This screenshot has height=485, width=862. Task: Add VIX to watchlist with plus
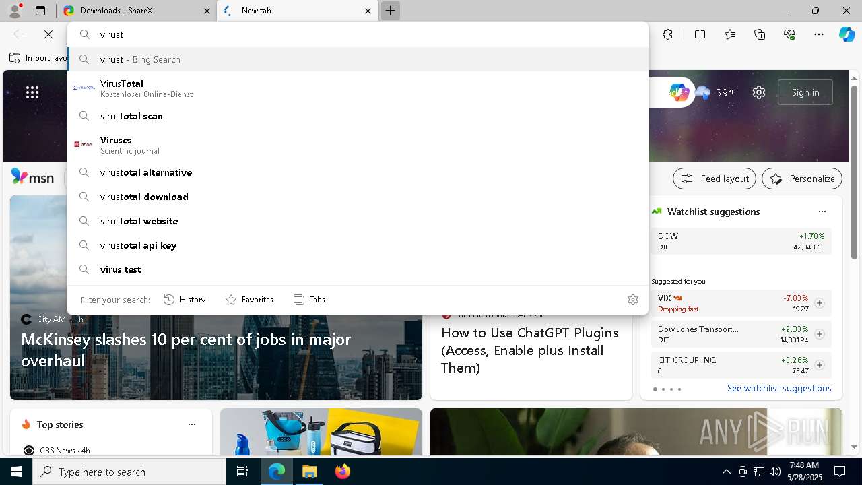(820, 303)
